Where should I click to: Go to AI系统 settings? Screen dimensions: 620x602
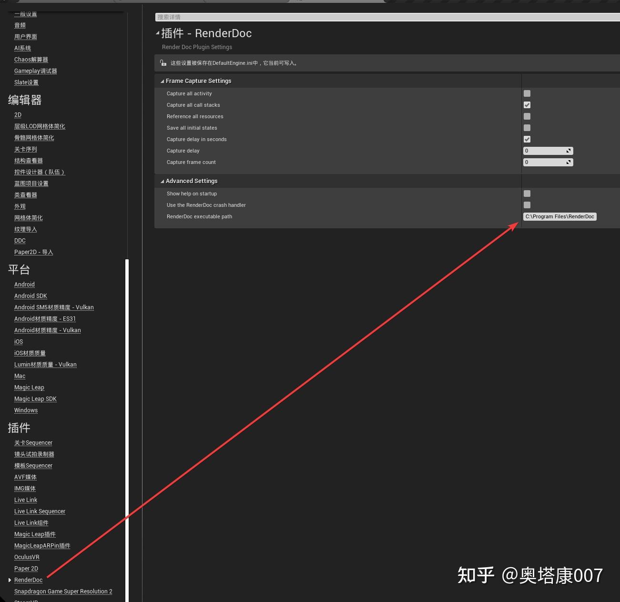point(22,48)
